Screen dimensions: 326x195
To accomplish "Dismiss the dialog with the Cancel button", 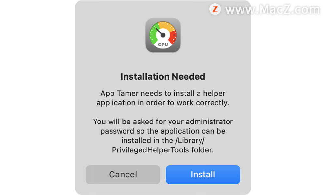I will click(x=123, y=175).
